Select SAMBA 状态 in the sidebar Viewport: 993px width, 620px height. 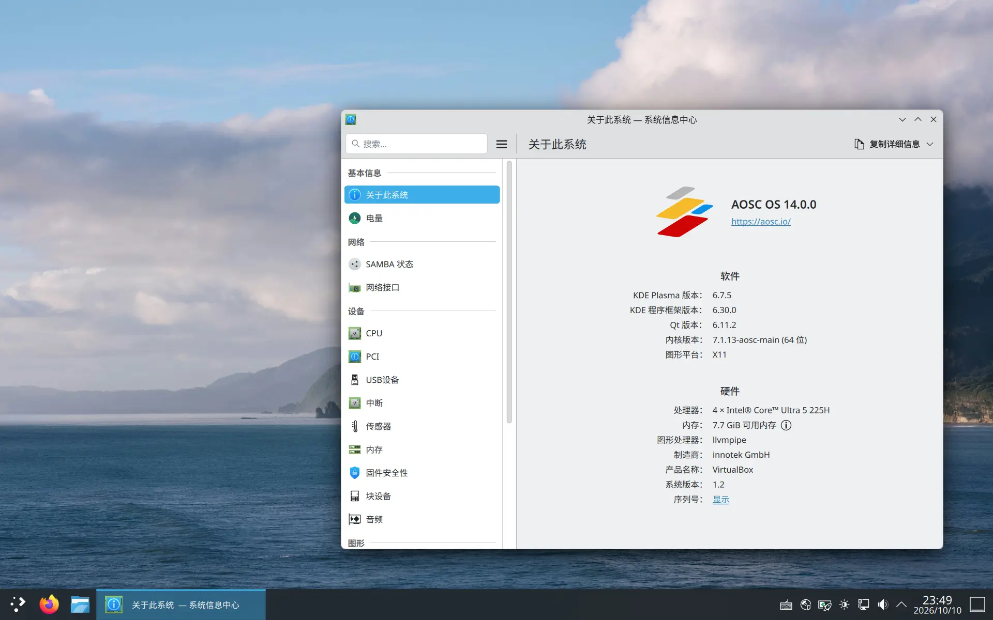pos(422,264)
